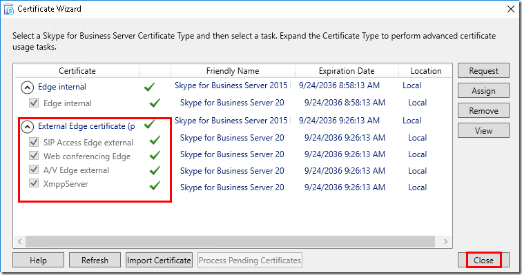Screen dimensions: 522x275
Task: Click the Remove button
Action: [483, 110]
